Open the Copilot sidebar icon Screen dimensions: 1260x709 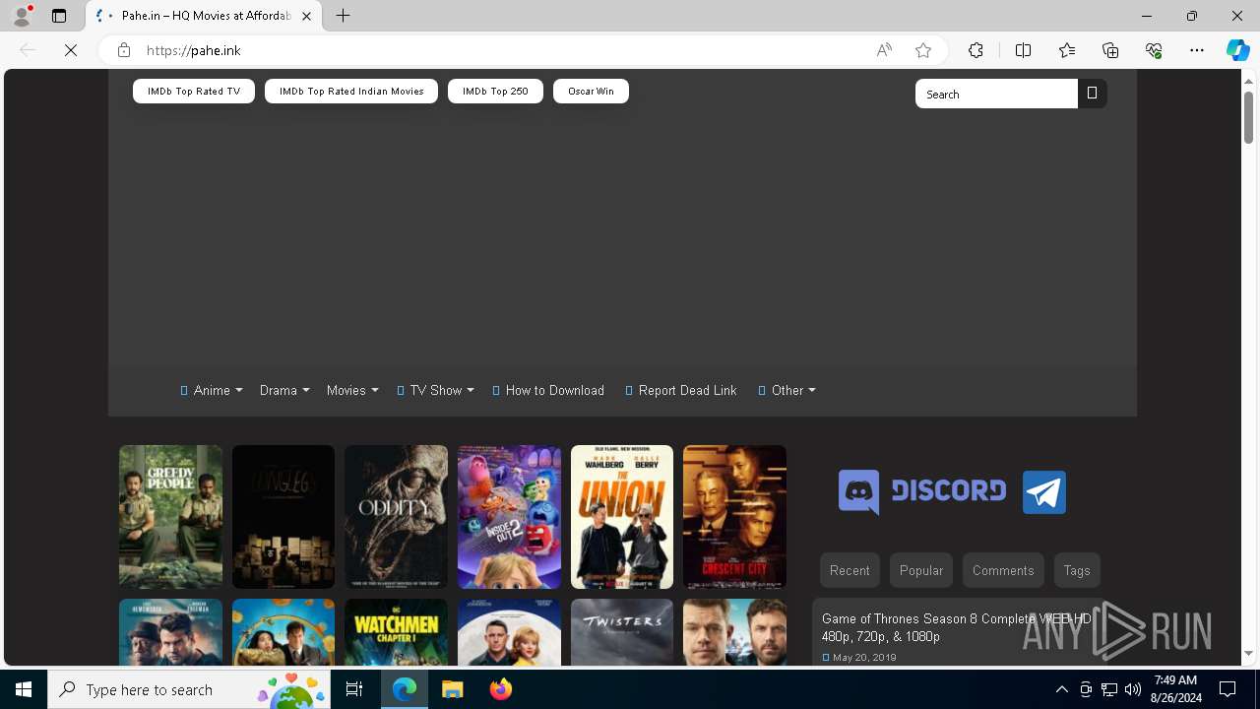point(1237,50)
